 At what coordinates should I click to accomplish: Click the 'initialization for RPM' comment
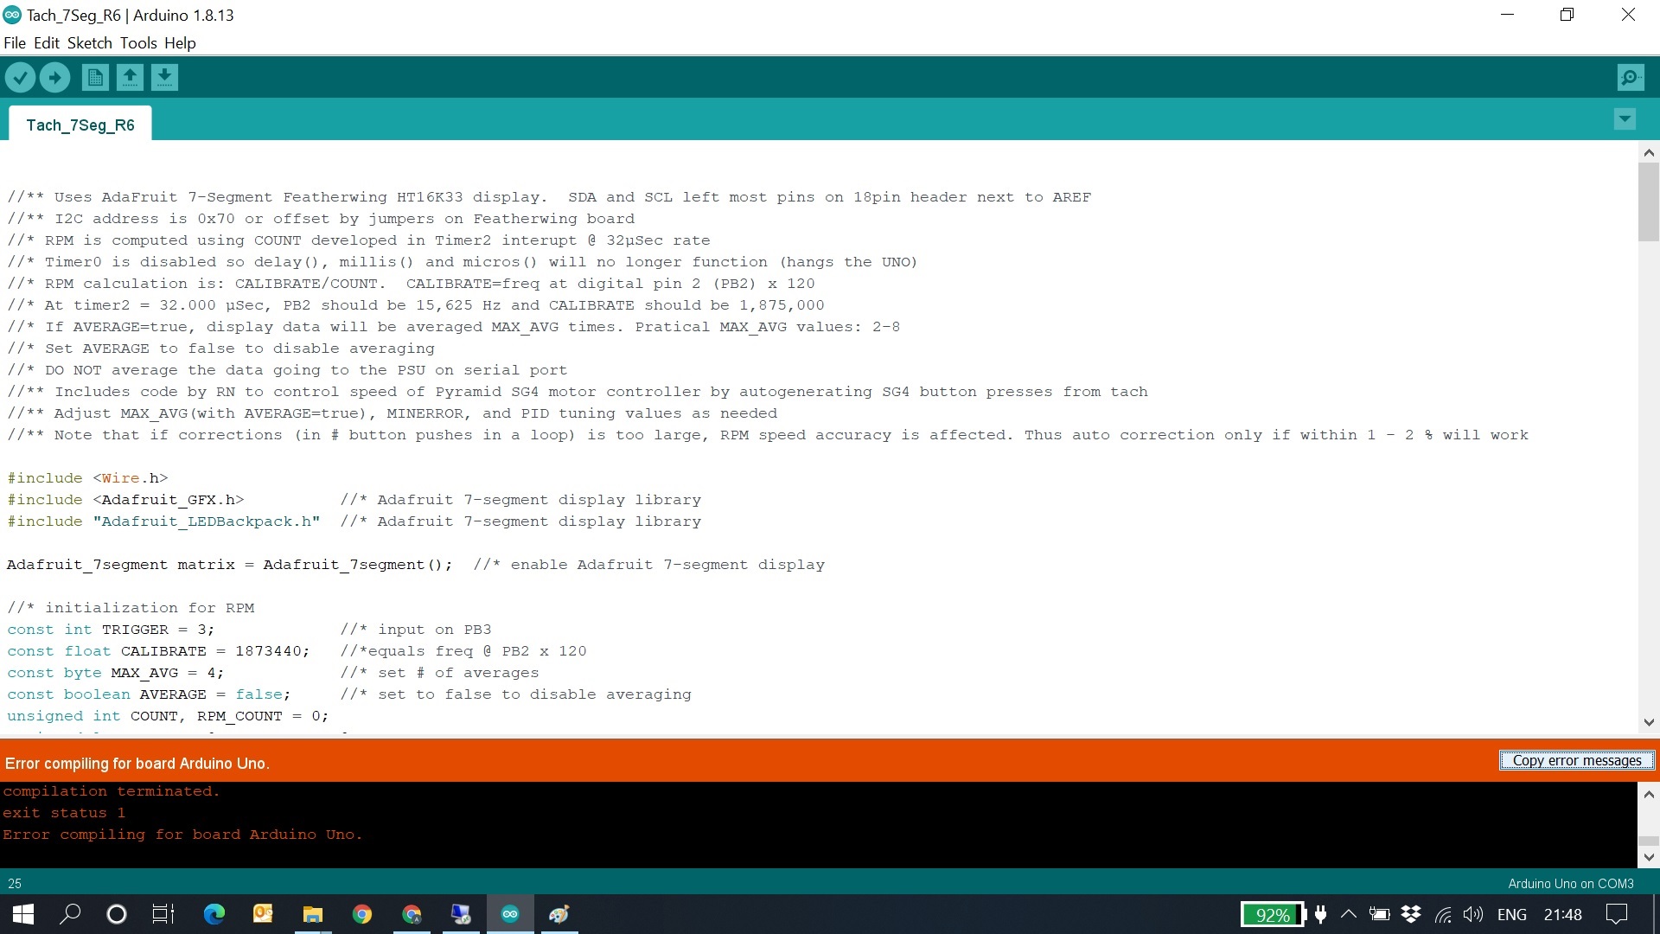[x=131, y=608]
